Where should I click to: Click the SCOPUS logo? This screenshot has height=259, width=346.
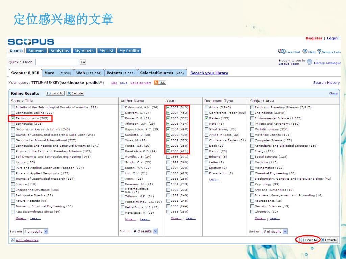(x=31, y=42)
